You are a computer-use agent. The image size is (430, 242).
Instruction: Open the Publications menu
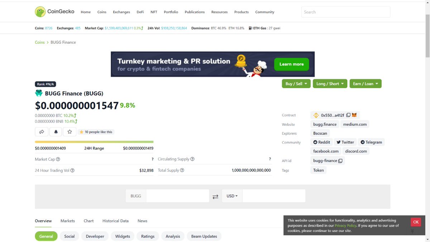tap(195, 12)
